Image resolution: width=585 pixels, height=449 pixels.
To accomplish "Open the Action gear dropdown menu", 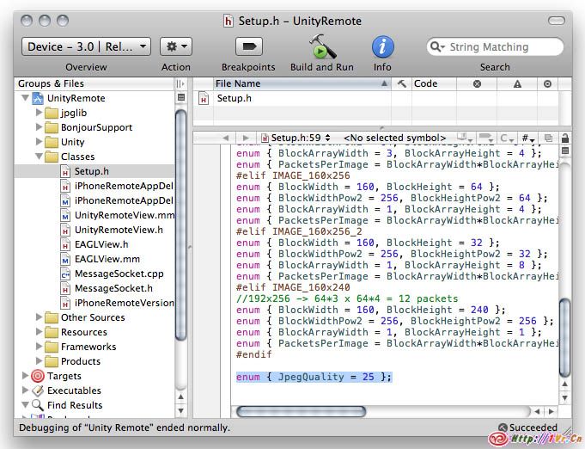I will tap(176, 46).
